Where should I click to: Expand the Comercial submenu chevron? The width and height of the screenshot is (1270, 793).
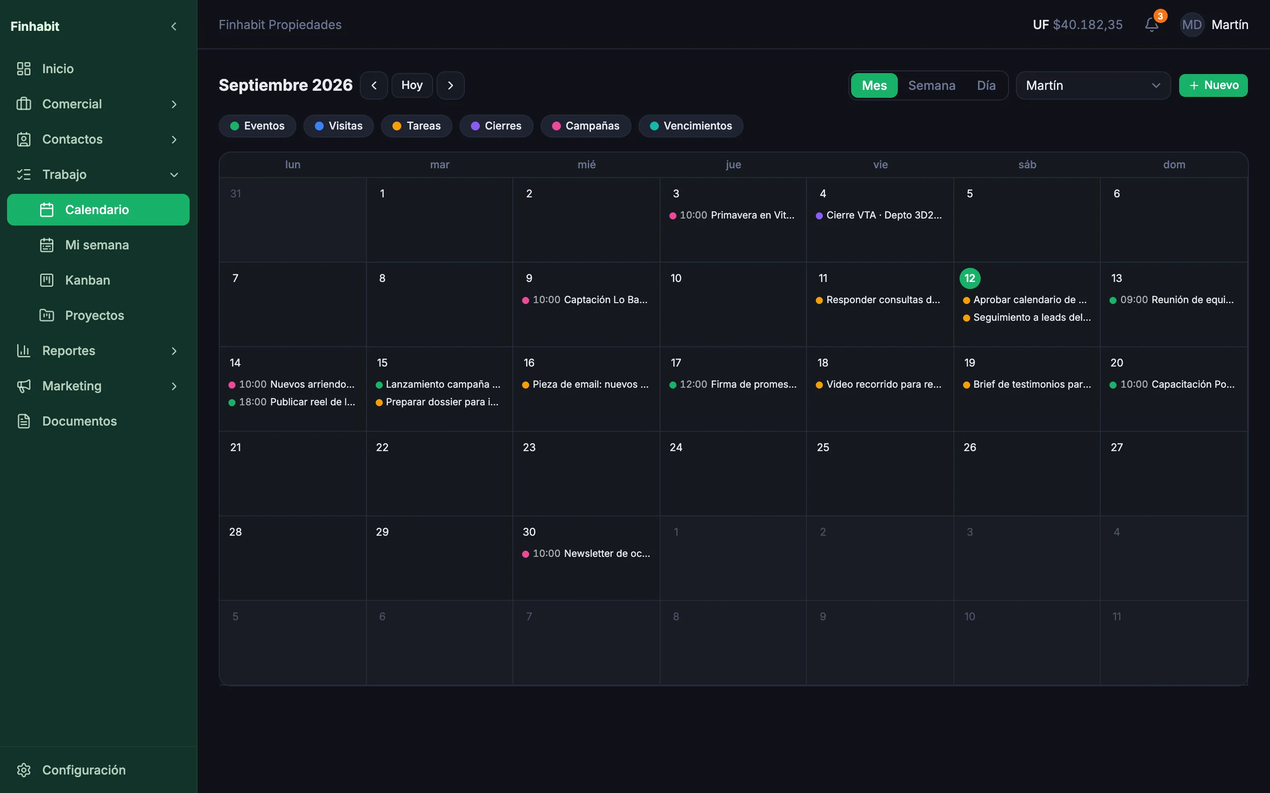[x=174, y=104]
